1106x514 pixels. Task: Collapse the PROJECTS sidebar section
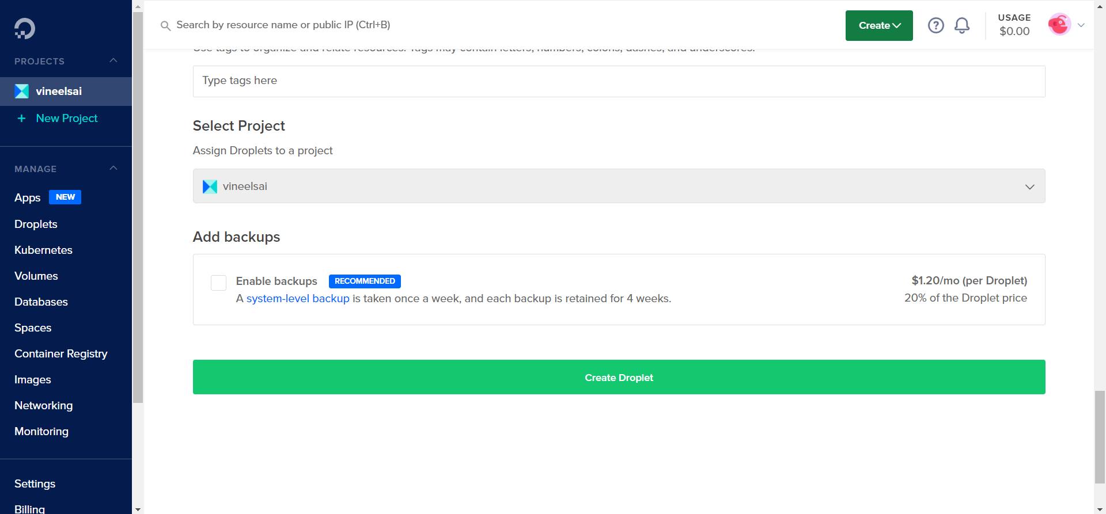click(113, 60)
